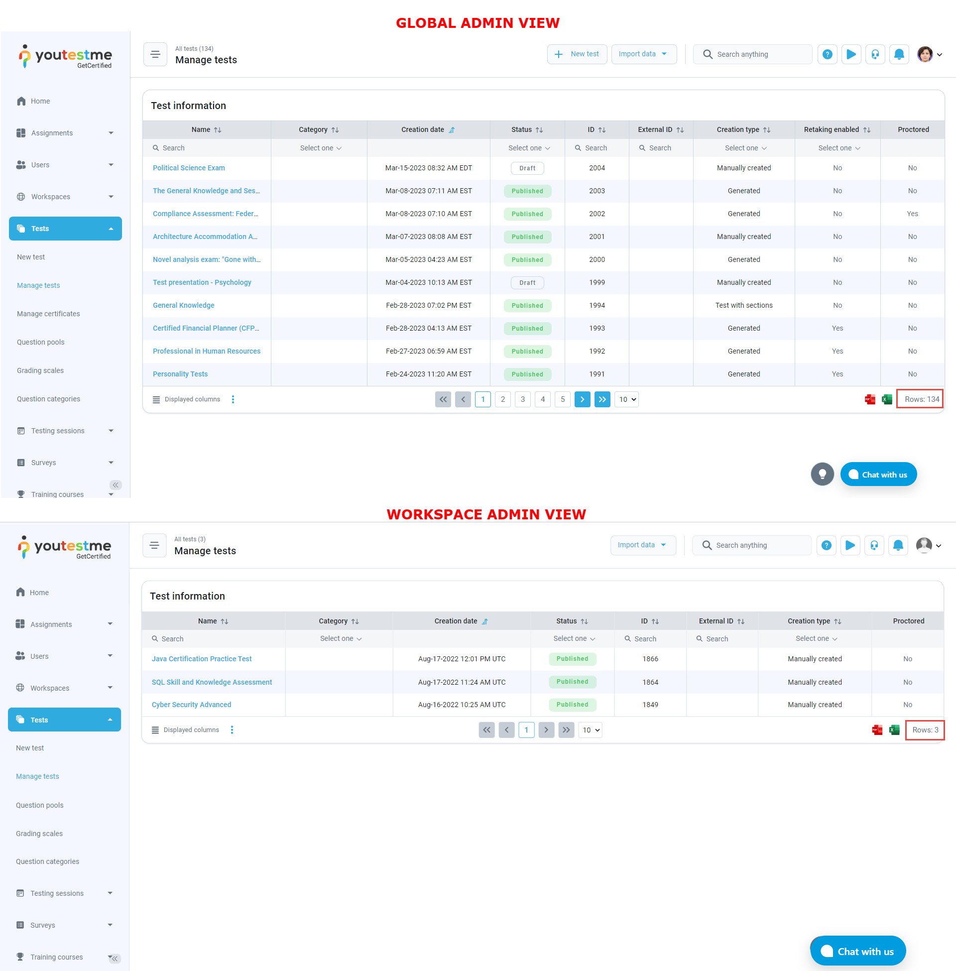The image size is (956, 971).
Task: Click the Search anything field in top header
Action: pos(752,54)
